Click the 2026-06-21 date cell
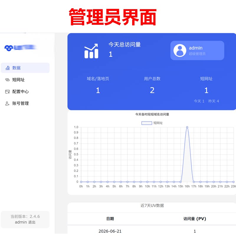The height and width of the screenshot is (236, 236). (x=110, y=231)
